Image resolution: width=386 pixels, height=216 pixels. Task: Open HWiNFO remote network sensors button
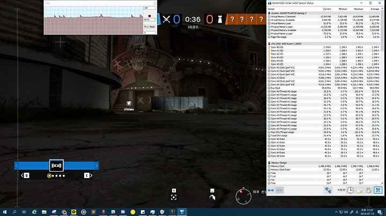point(328,190)
